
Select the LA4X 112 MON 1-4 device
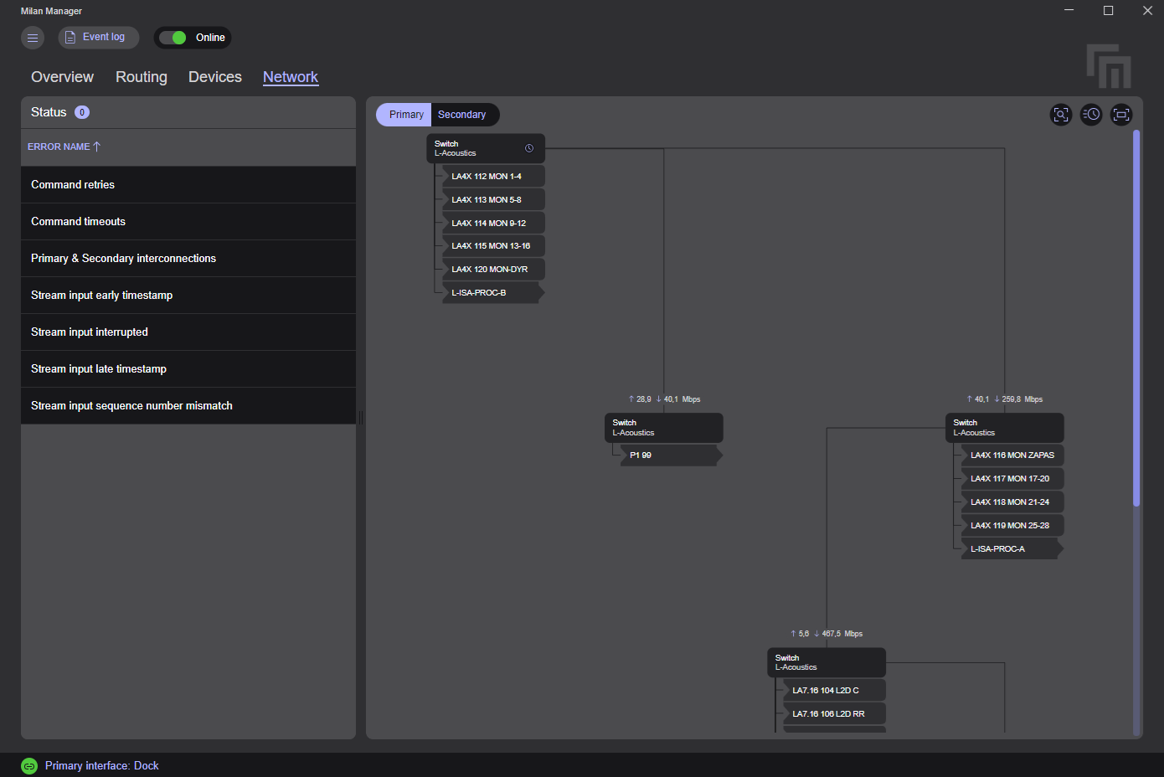[492, 177]
